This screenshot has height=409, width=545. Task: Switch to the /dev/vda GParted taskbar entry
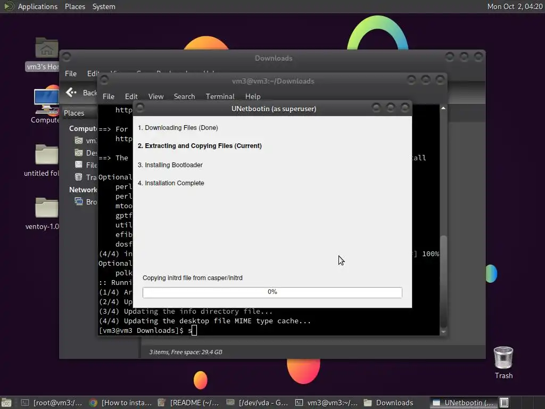(x=257, y=403)
